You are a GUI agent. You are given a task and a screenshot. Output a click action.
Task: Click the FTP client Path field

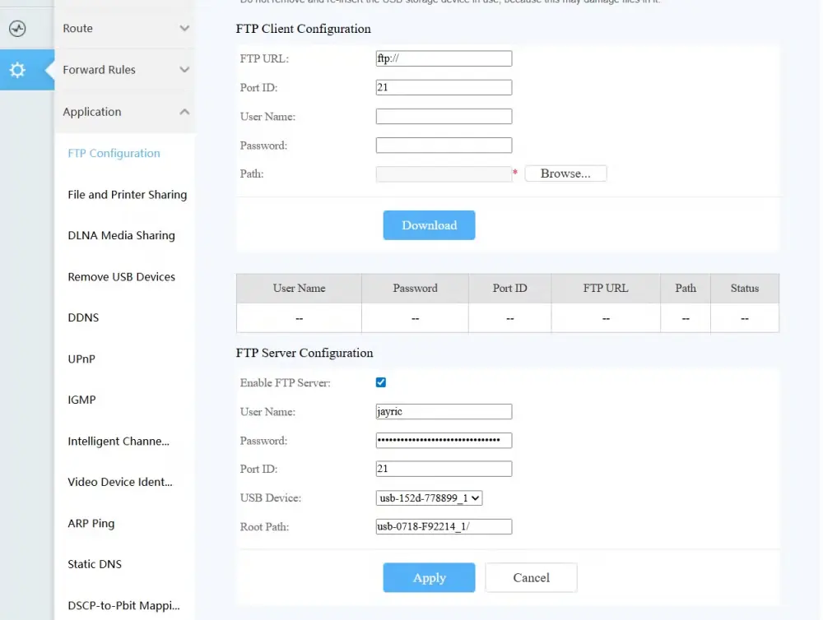tap(444, 174)
